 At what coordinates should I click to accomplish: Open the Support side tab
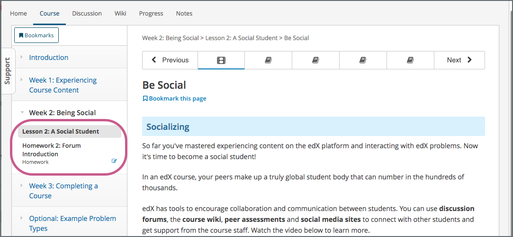(8, 71)
